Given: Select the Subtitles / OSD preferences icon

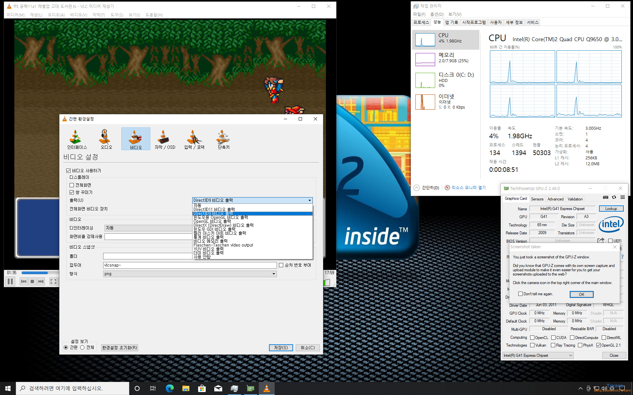Looking at the screenshot, I should pyautogui.click(x=165, y=139).
